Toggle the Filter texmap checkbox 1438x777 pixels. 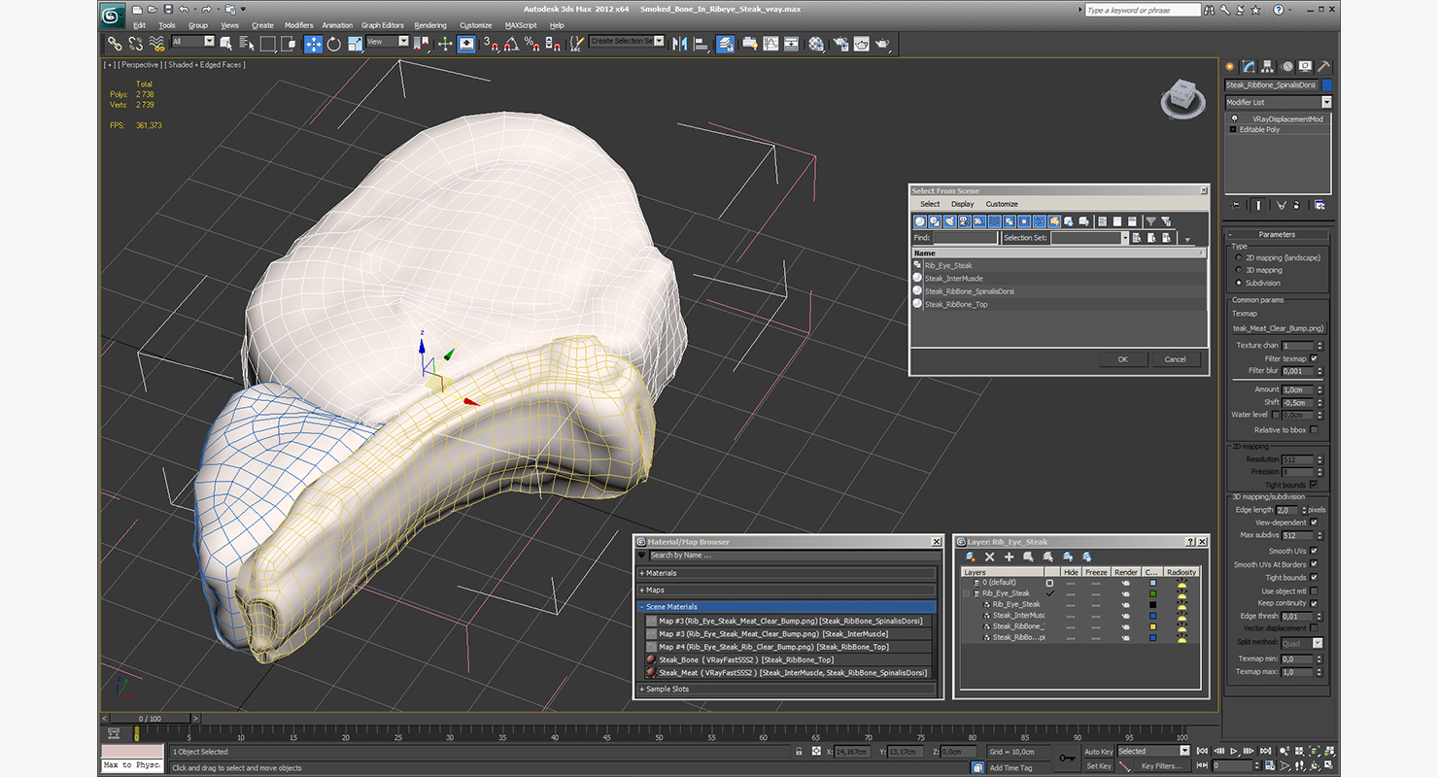1314,358
